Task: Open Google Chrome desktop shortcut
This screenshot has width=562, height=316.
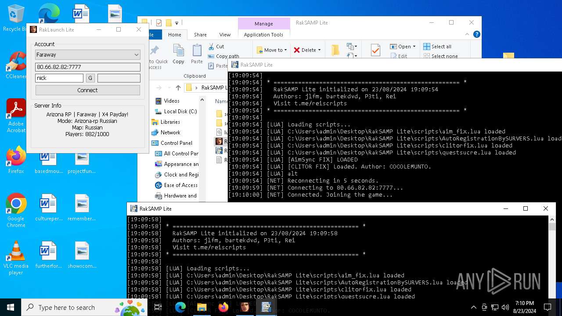Action: tap(16, 211)
